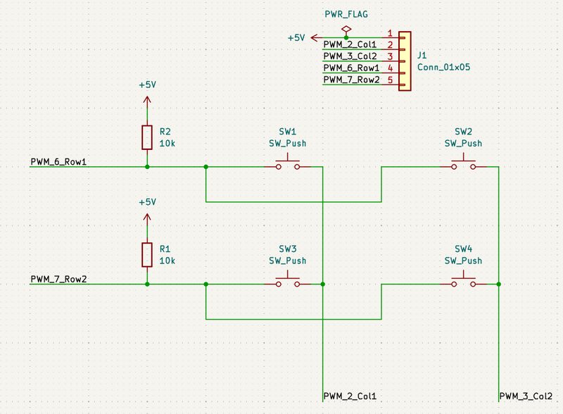Viewport: 563px width, 414px height.
Task: Click the junction dot under PWR_FLAG
Action: (346, 38)
